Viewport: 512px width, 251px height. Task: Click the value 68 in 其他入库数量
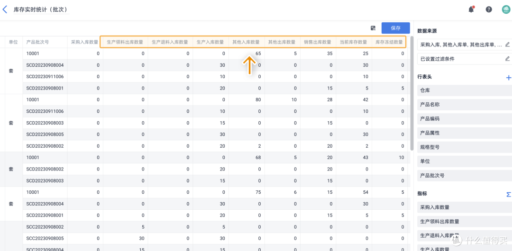coord(258,158)
